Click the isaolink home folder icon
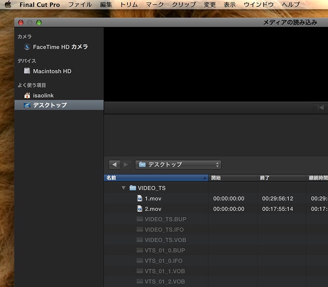This screenshot has height=287, width=328. point(27,96)
